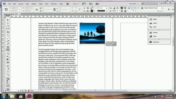Click the Rotate 90° counter-clockwise icon
Viewport: 176px width, 99px height.
[x=76, y=8]
